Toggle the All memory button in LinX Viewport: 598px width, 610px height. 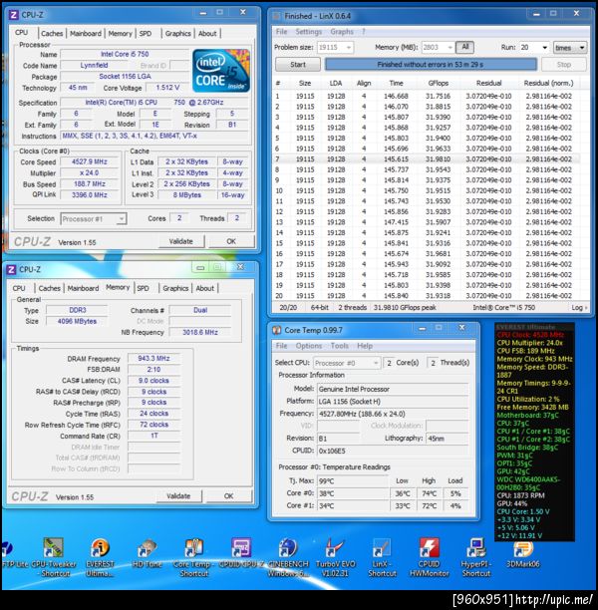464,47
